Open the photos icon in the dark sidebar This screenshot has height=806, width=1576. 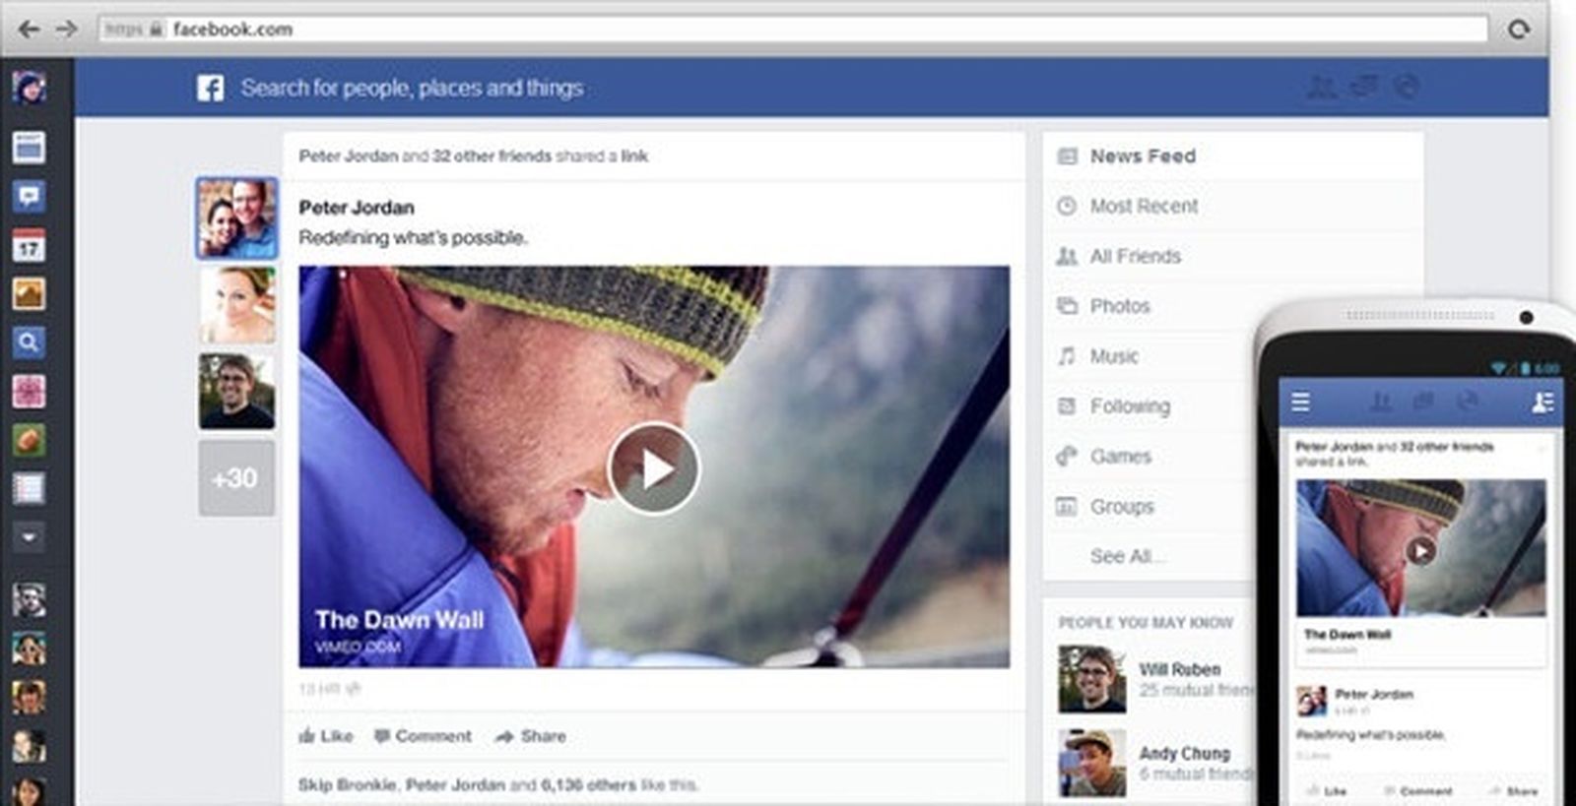(x=29, y=294)
